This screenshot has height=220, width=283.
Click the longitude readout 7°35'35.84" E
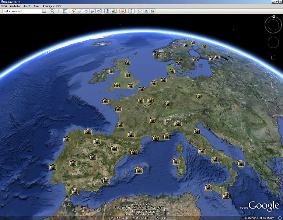point(141,218)
